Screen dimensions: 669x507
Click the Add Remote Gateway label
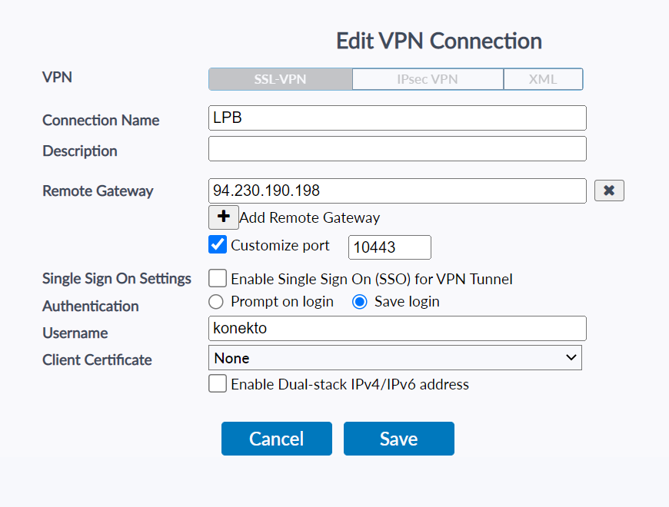(x=310, y=217)
